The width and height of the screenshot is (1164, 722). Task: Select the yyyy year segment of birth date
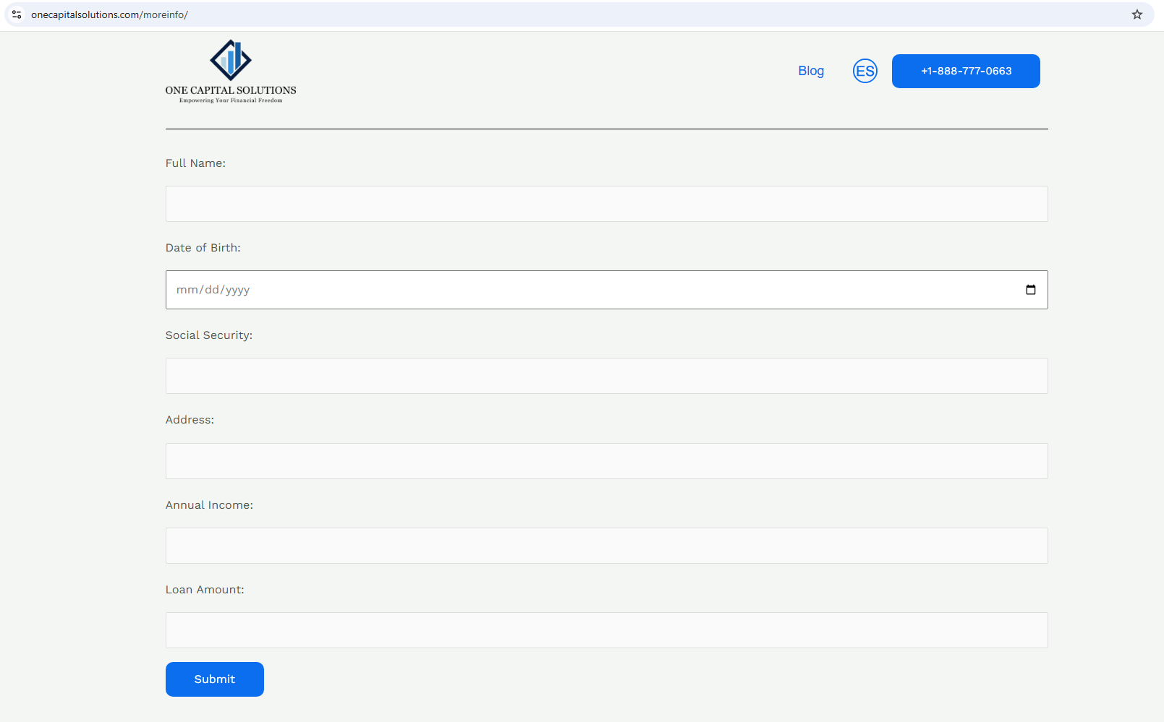237,290
